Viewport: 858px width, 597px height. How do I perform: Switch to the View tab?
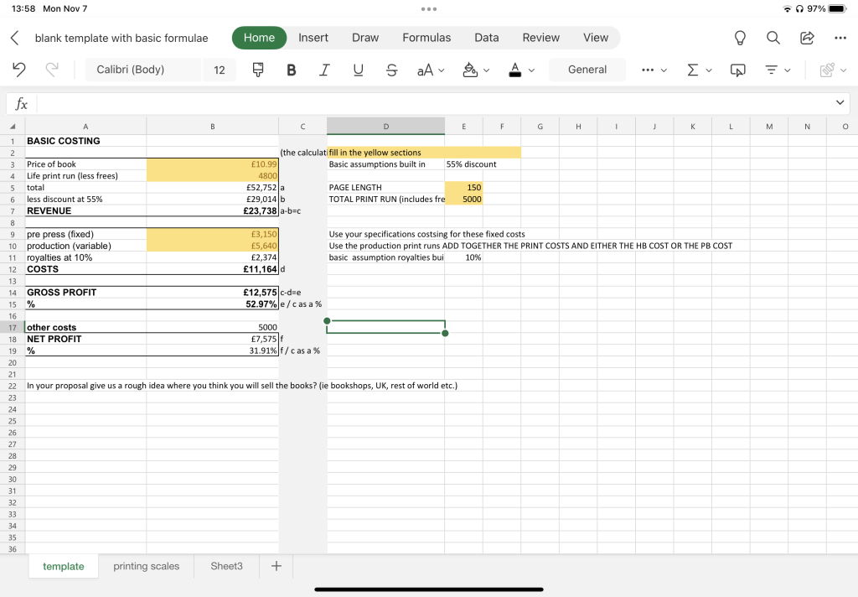[596, 37]
